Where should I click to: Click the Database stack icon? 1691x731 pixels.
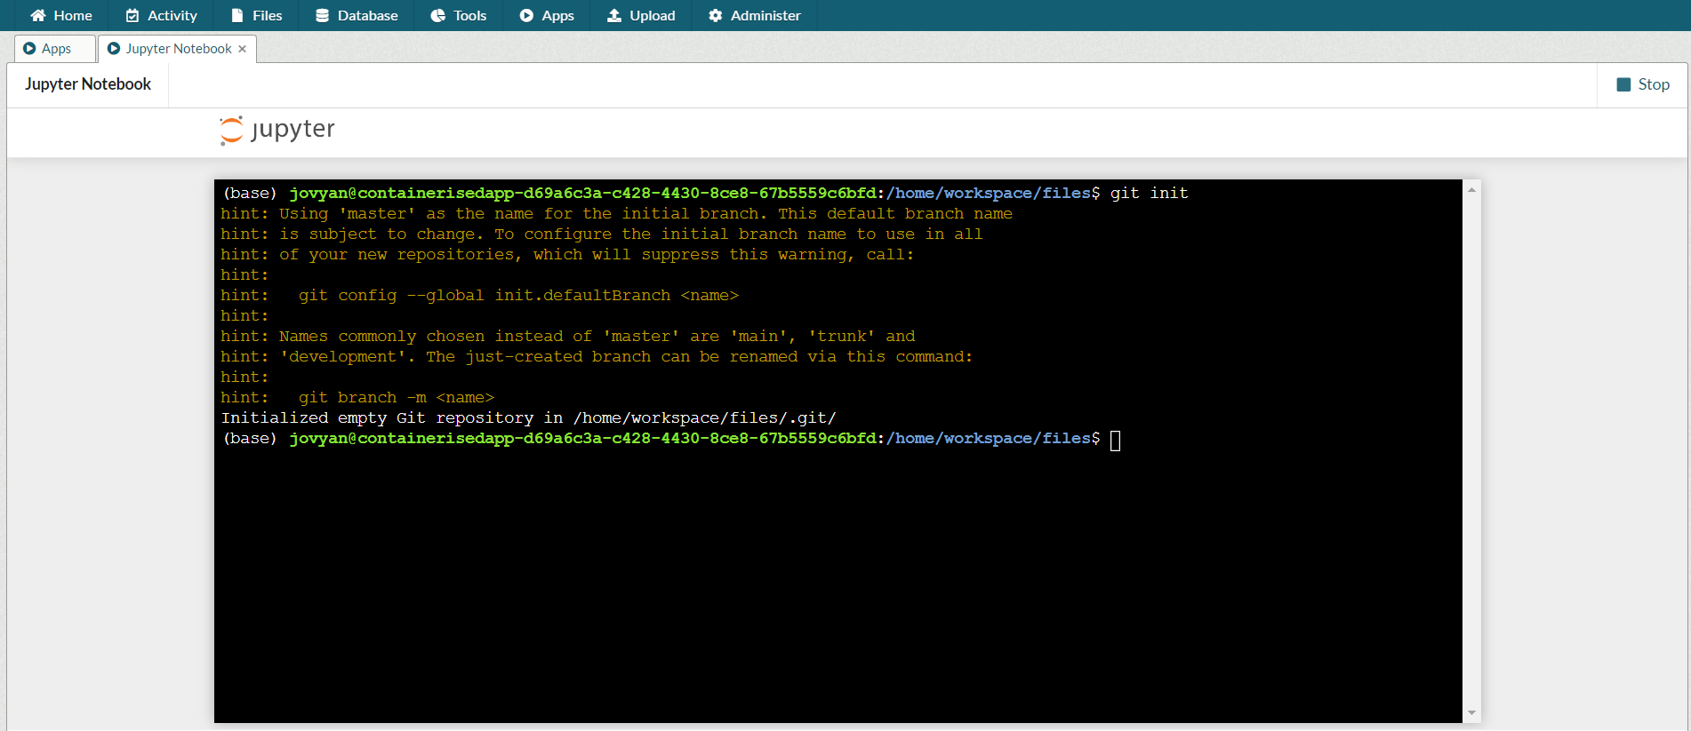[x=322, y=15]
